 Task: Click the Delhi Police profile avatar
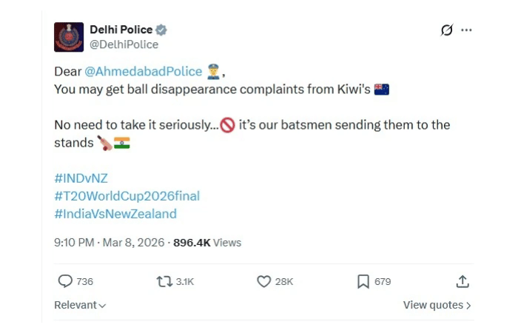point(69,37)
